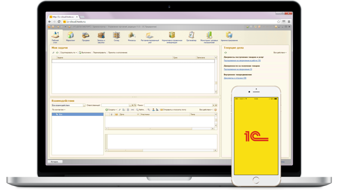Click the Перенаправить button
This screenshot has width=339, height=190.
pos(99,52)
